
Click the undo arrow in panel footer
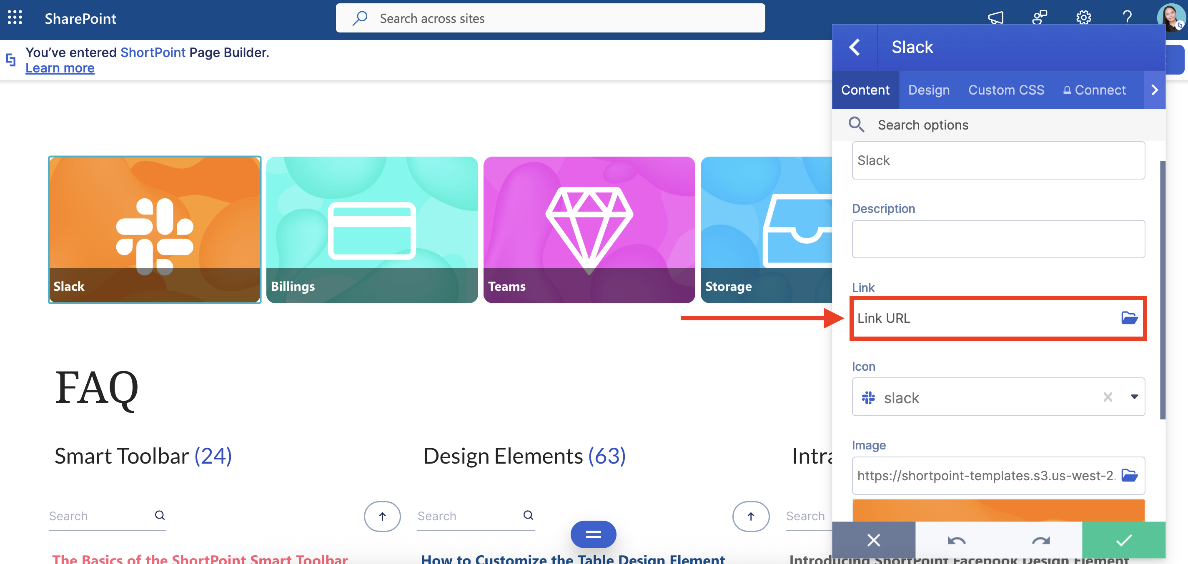[957, 540]
